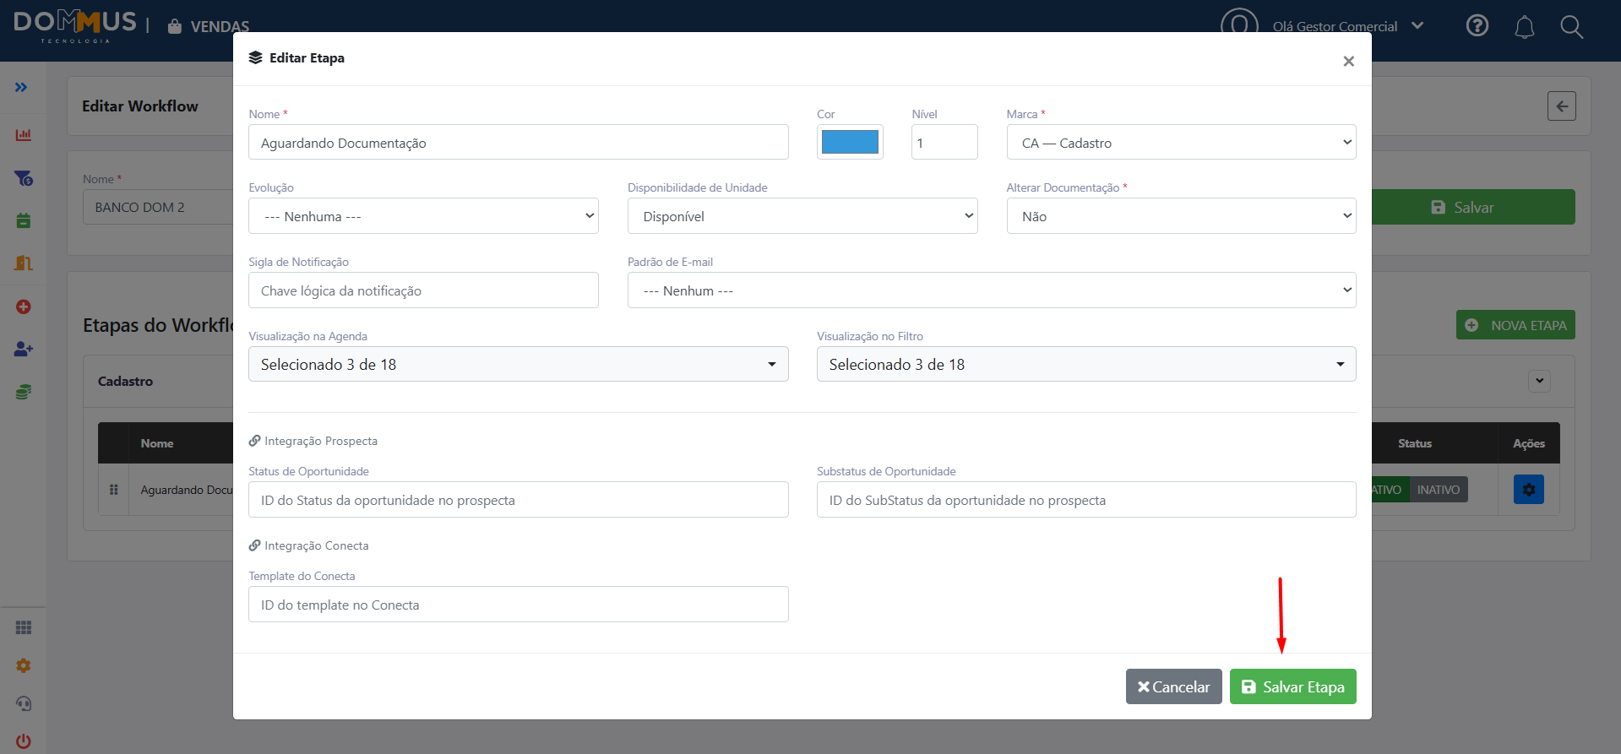Open the orange settings gear in sidebar
The width and height of the screenshot is (1621, 754).
click(x=23, y=665)
